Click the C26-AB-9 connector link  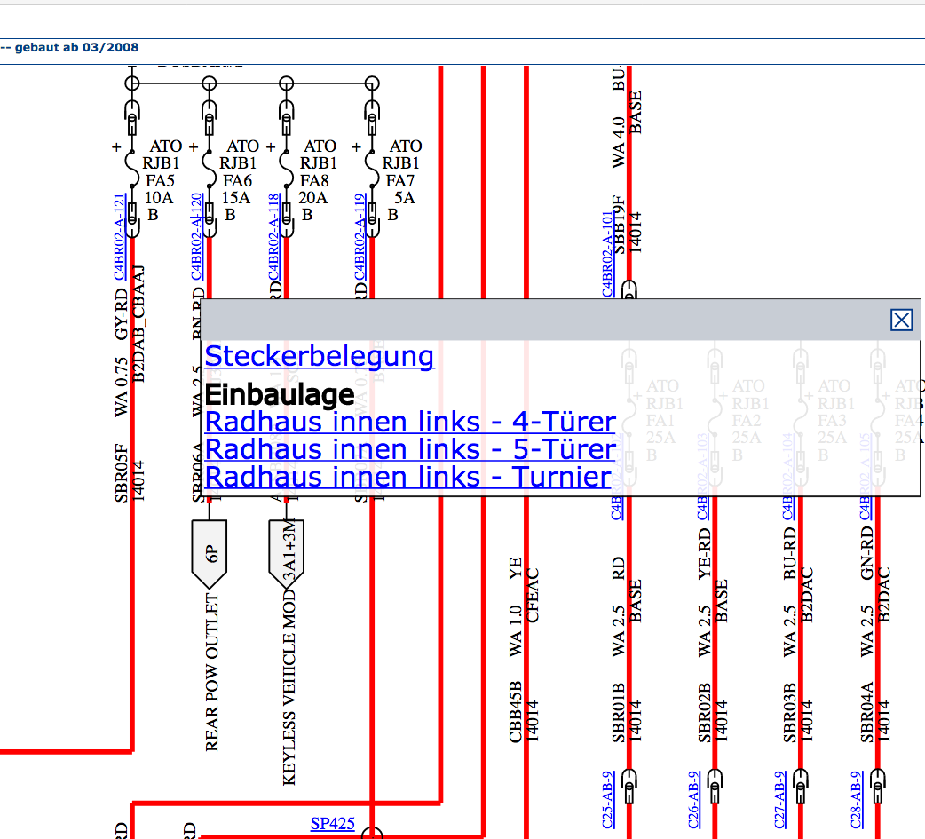click(x=693, y=799)
